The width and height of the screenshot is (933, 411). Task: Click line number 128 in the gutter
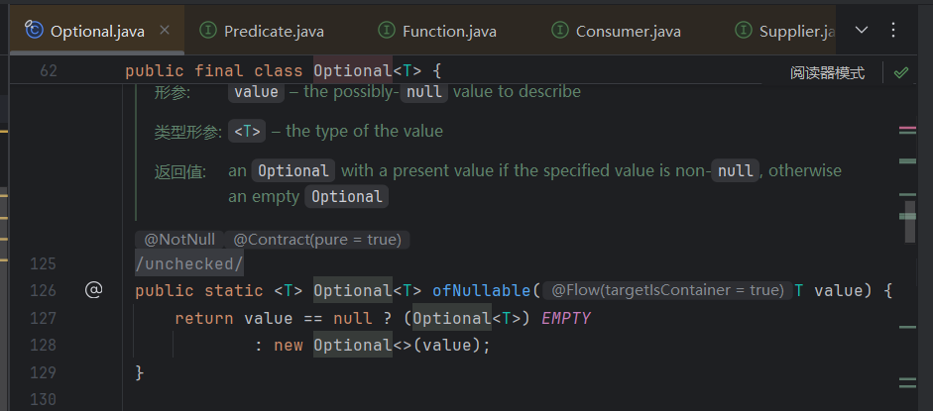[43, 345]
